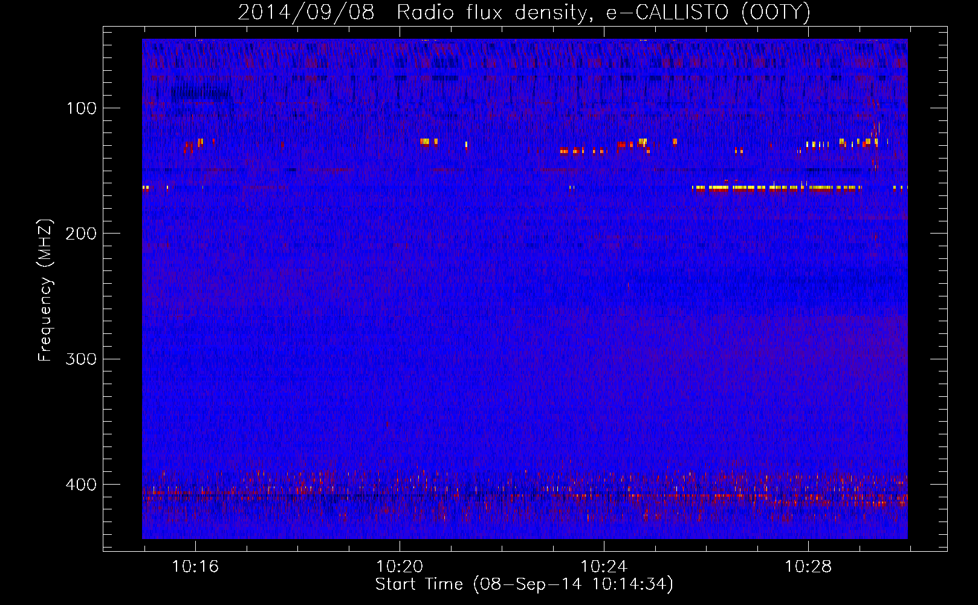The width and height of the screenshot is (978, 605).
Task: Click the 10:20 time tick label
Action: [x=400, y=567]
